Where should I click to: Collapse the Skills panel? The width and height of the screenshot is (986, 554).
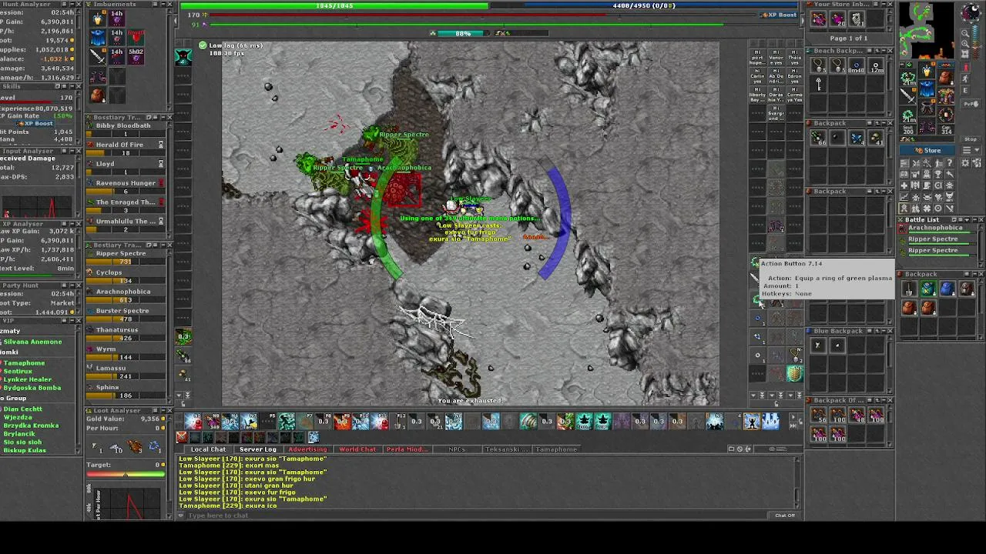pyautogui.click(x=71, y=87)
